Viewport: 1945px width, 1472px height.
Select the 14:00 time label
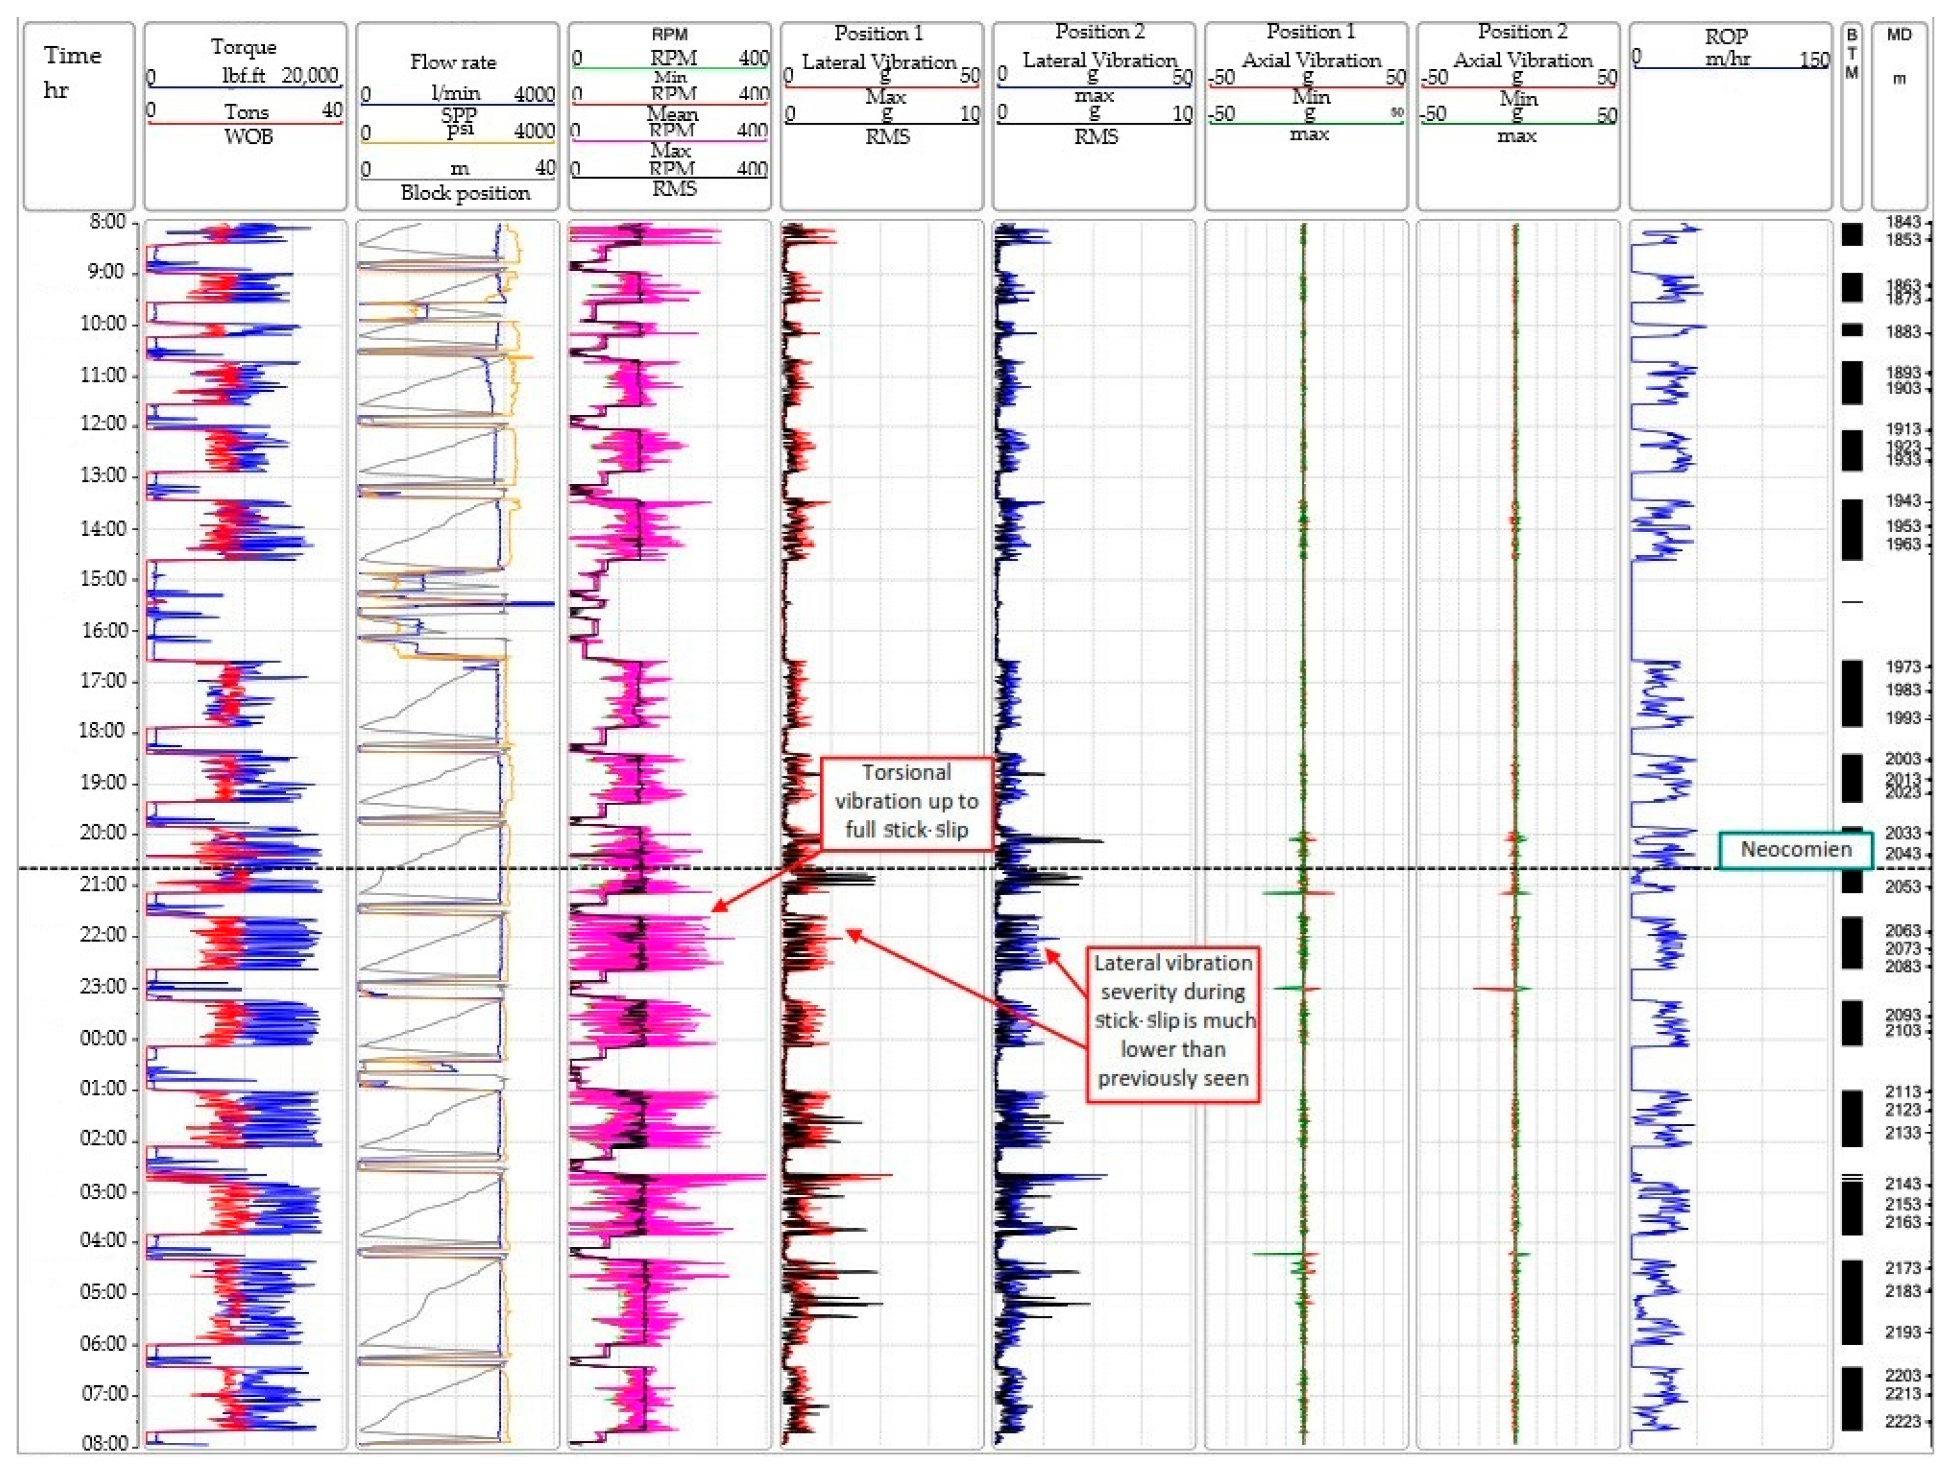(103, 529)
